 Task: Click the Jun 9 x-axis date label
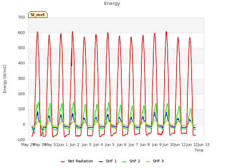157,145
